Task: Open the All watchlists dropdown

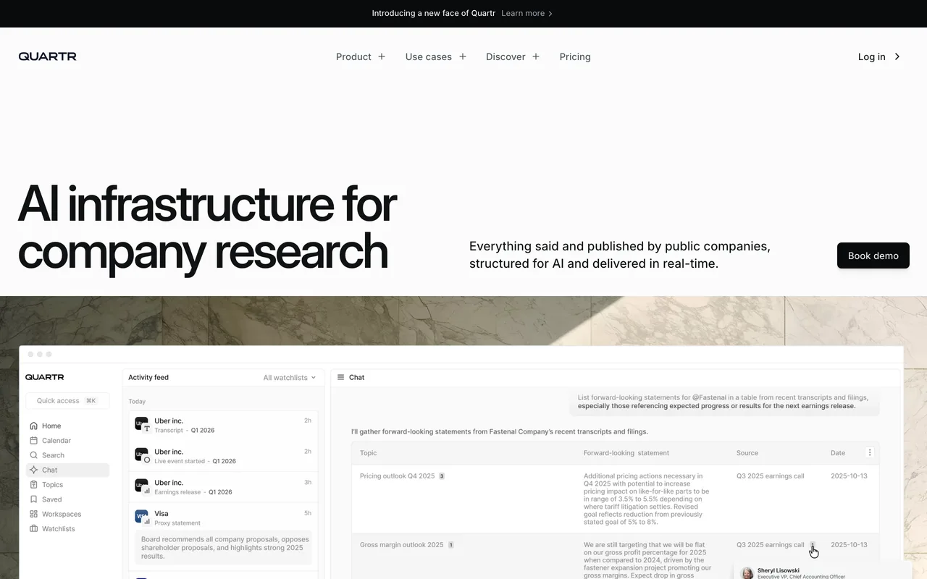Action: [289, 377]
